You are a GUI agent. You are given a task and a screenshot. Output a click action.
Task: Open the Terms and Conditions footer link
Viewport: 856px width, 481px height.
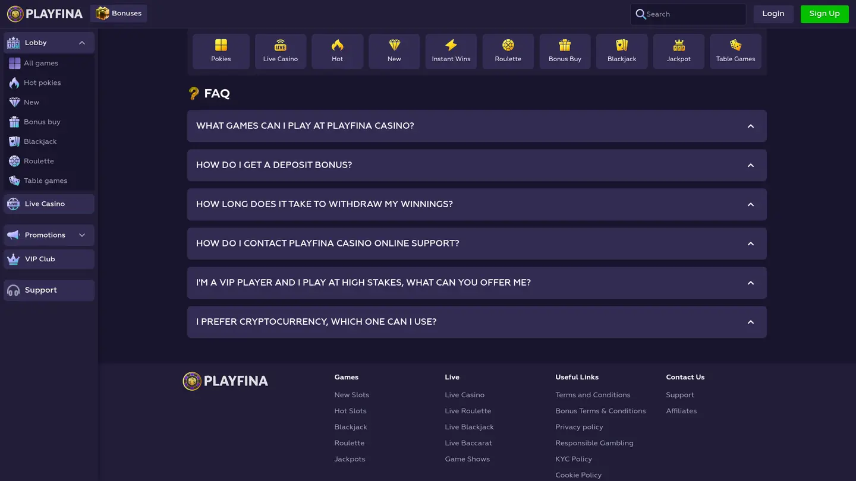593,395
